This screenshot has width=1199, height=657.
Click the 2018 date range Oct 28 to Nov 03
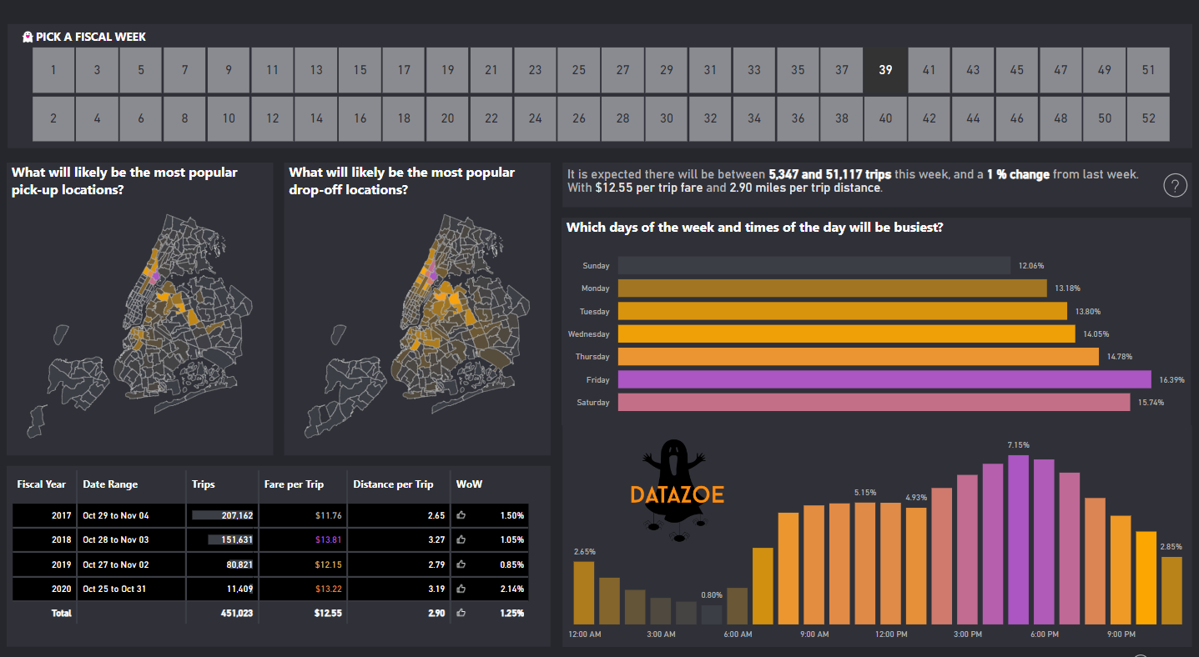click(x=117, y=539)
